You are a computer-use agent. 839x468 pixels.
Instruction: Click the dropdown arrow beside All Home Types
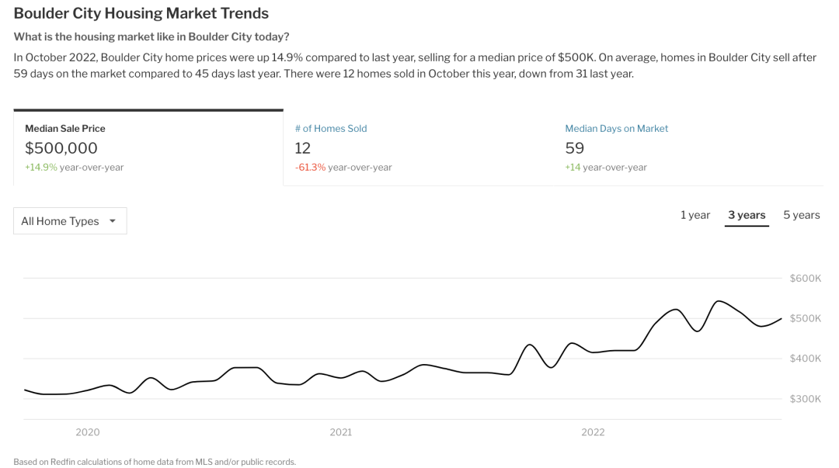pos(113,221)
